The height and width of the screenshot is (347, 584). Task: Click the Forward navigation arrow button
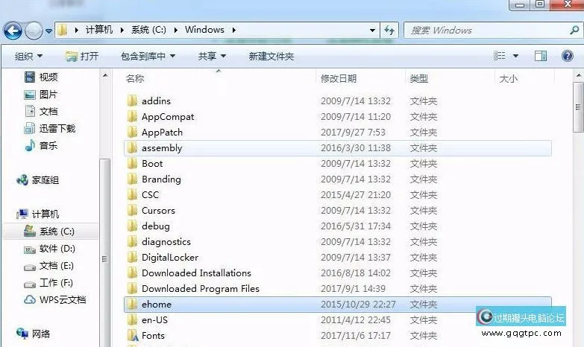[34, 31]
